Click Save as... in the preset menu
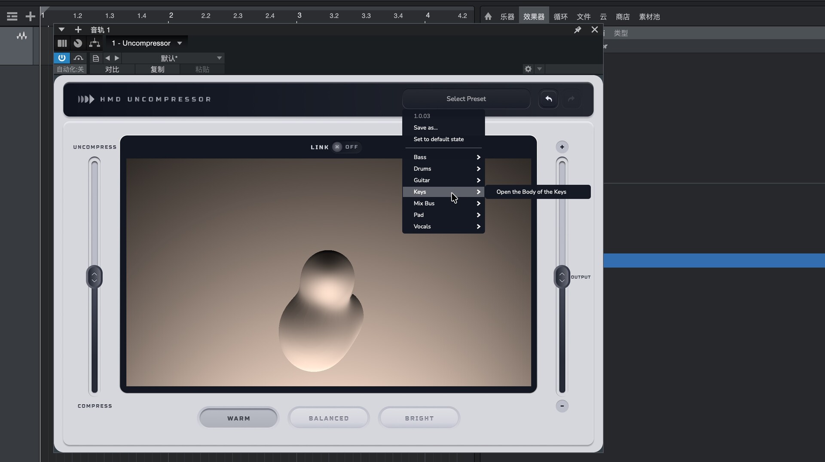Image resolution: width=825 pixels, height=462 pixels. (425, 128)
